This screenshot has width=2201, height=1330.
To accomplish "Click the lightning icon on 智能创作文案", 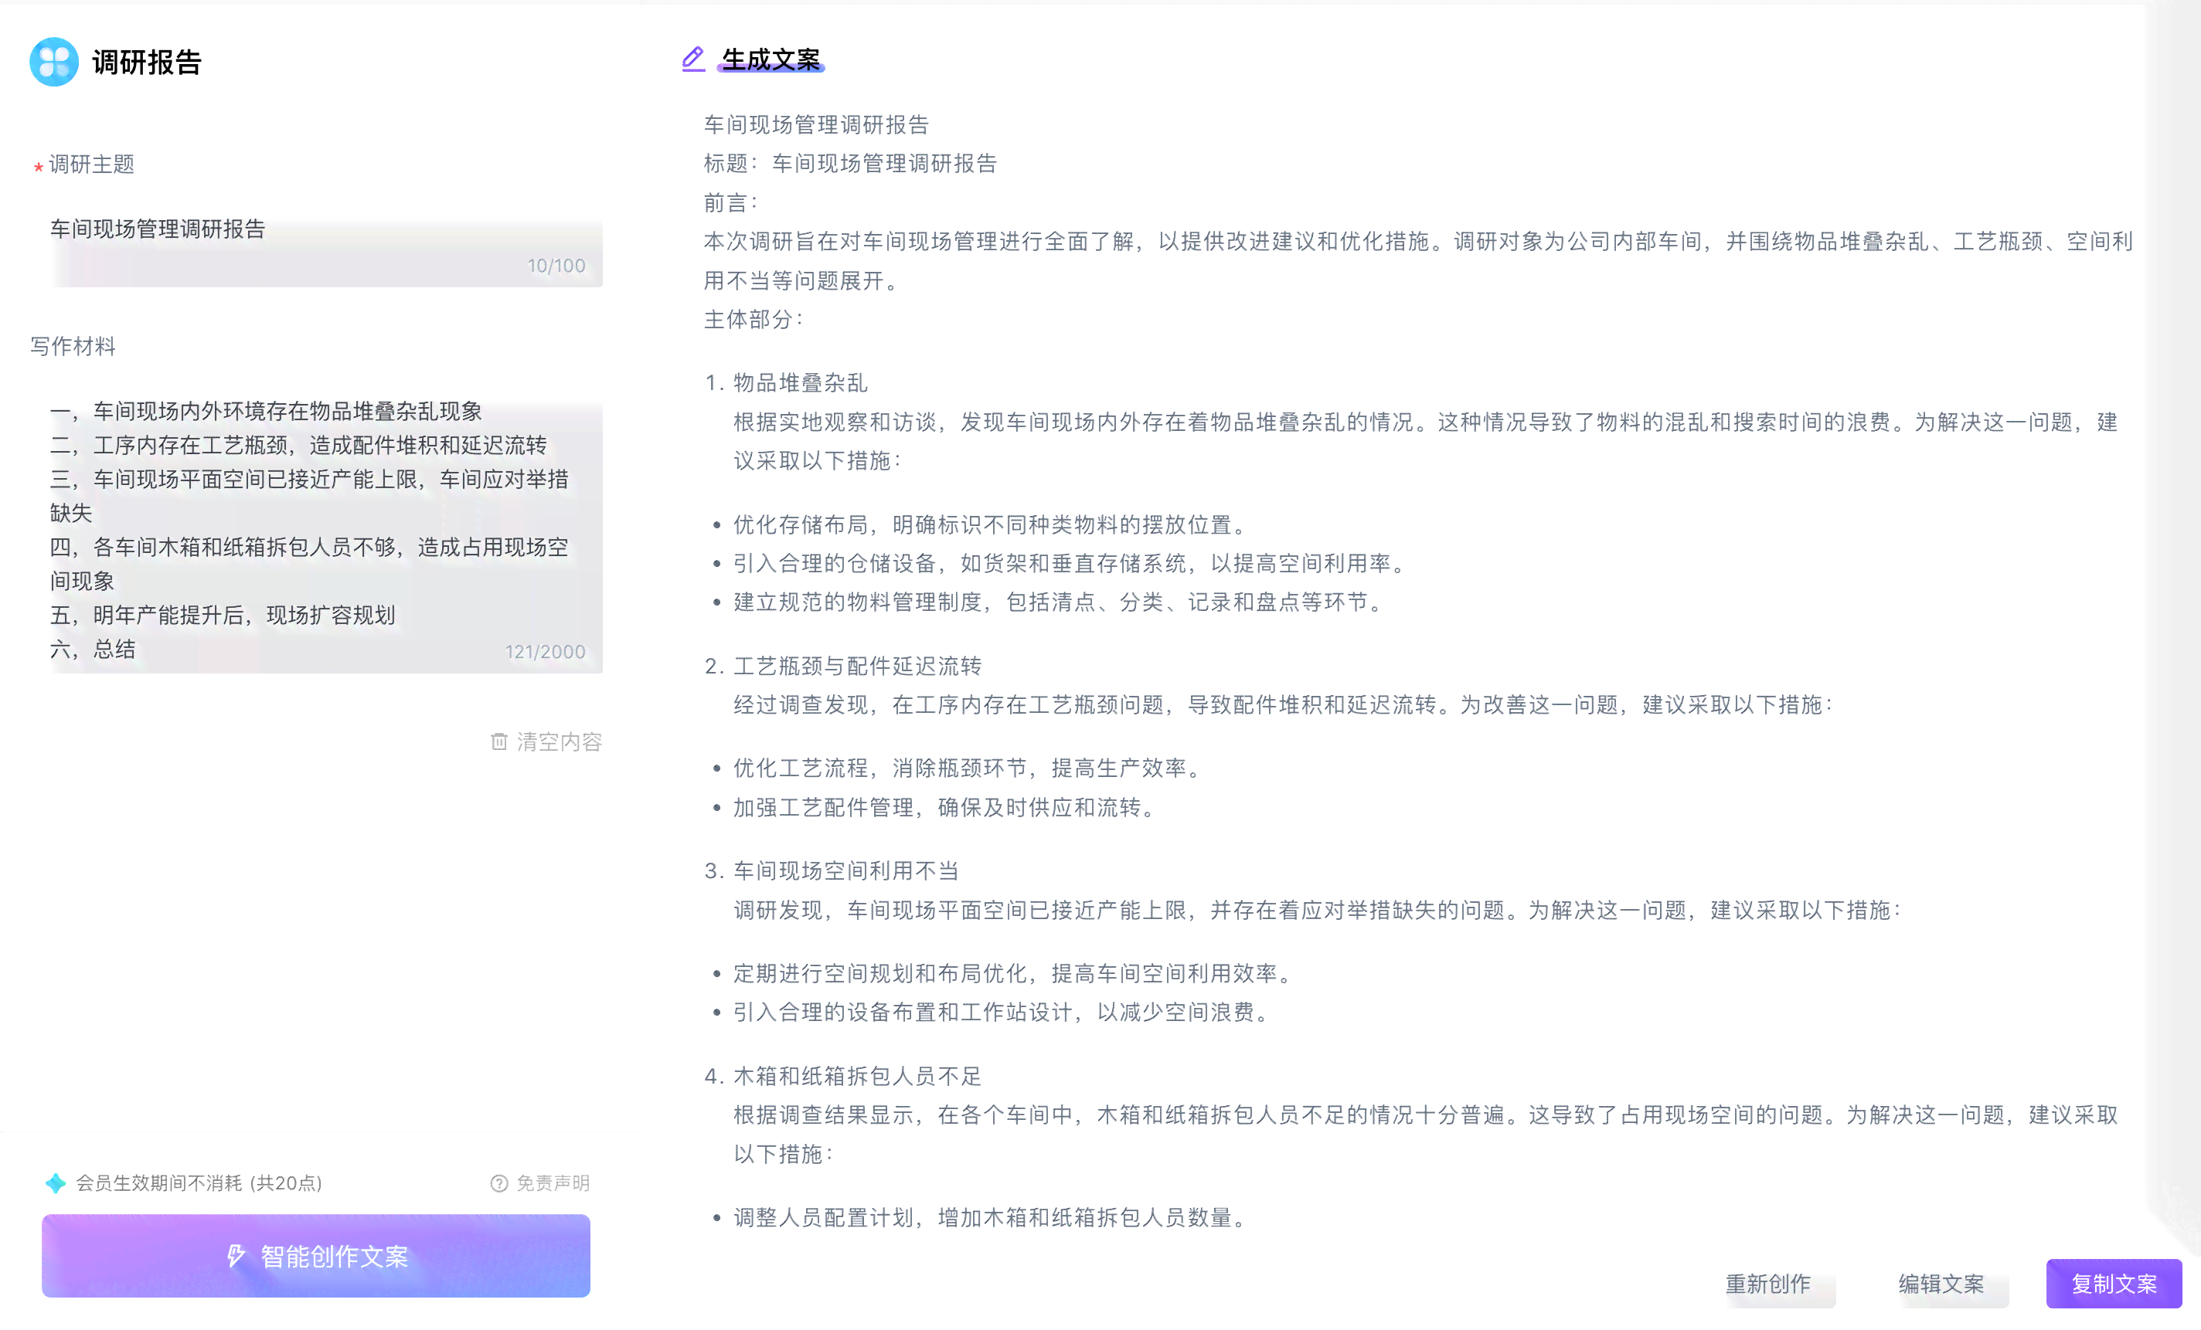I will pos(236,1256).
